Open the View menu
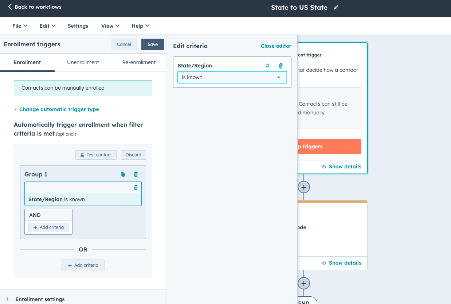The height and width of the screenshot is (304, 451). (110, 26)
